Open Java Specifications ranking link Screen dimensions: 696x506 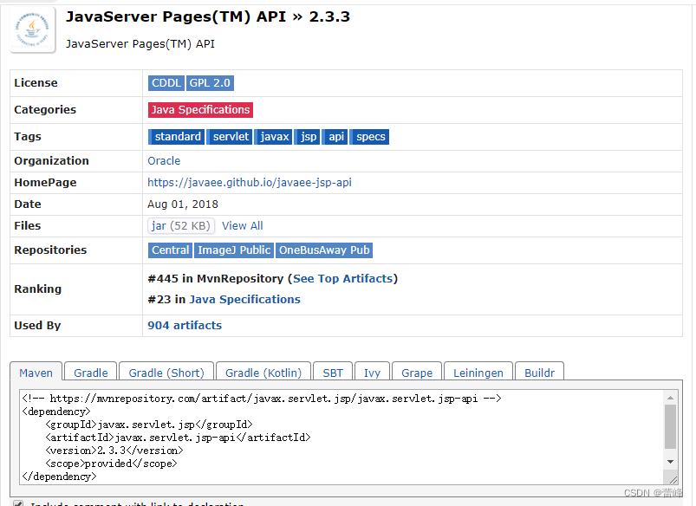pos(245,300)
